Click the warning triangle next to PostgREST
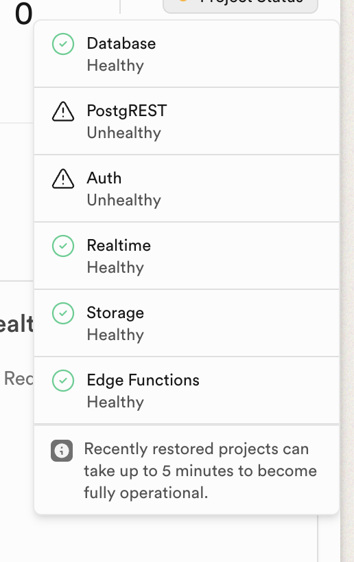354x562 pixels. [63, 111]
